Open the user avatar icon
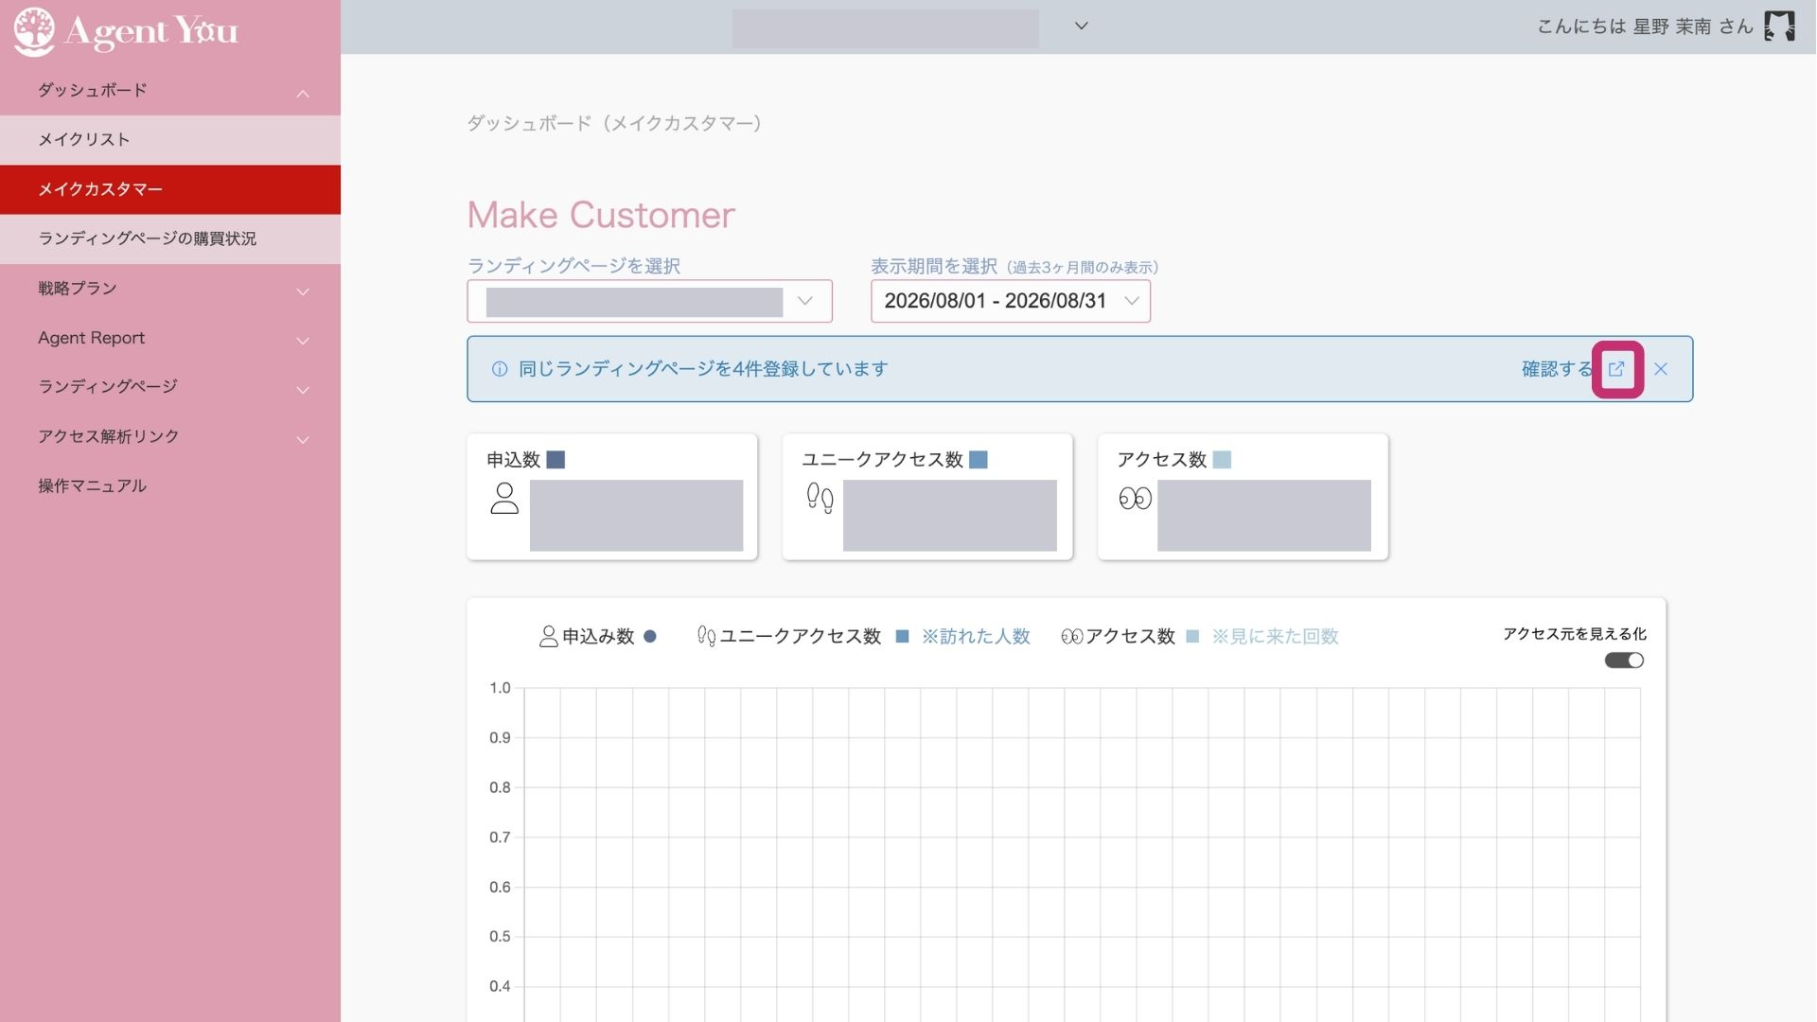Viewport: 1817px width, 1022px height. pyautogui.click(x=1779, y=26)
